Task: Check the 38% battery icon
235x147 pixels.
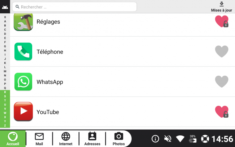Action: click(193, 139)
